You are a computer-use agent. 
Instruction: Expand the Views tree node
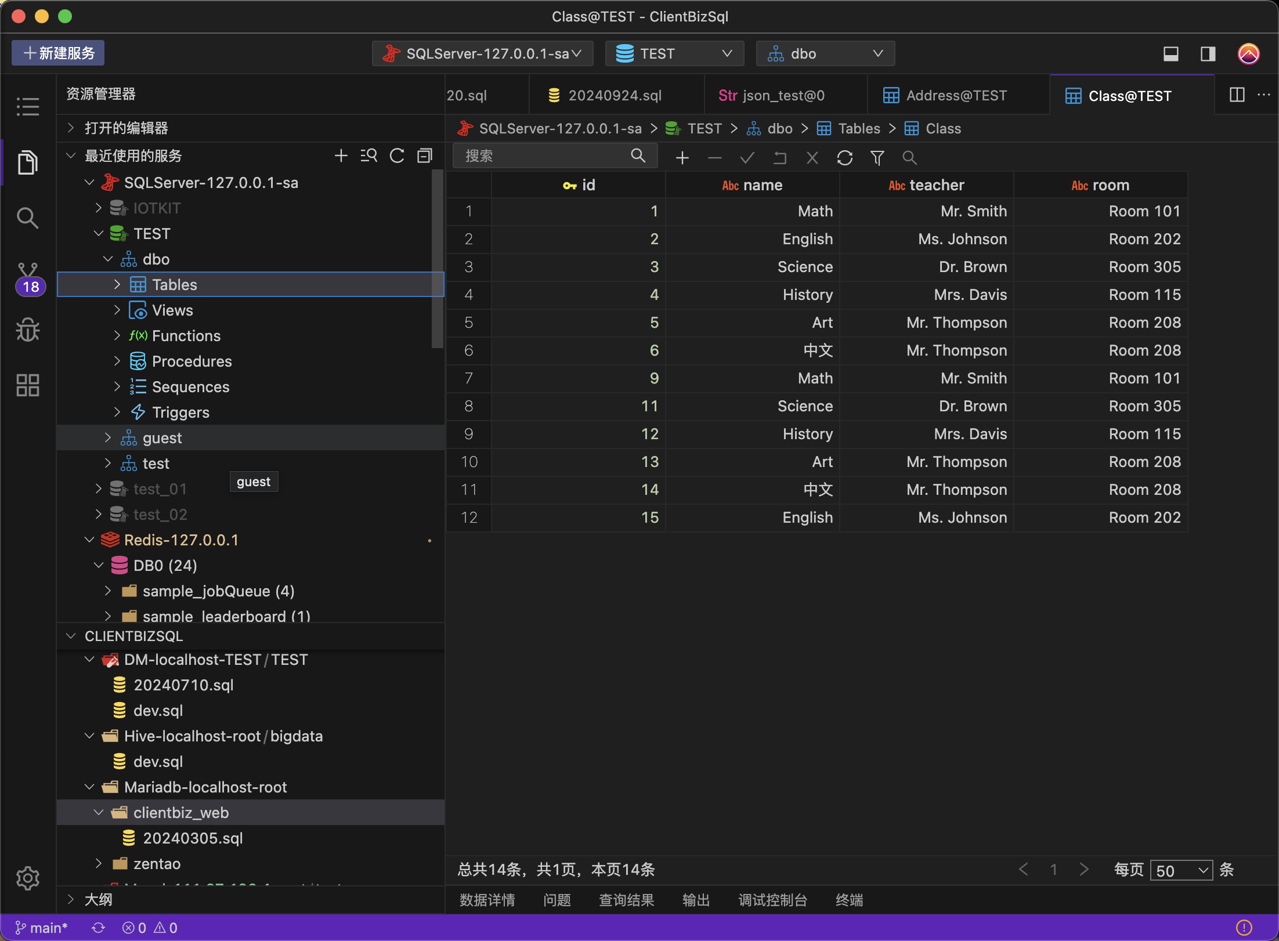(x=117, y=310)
